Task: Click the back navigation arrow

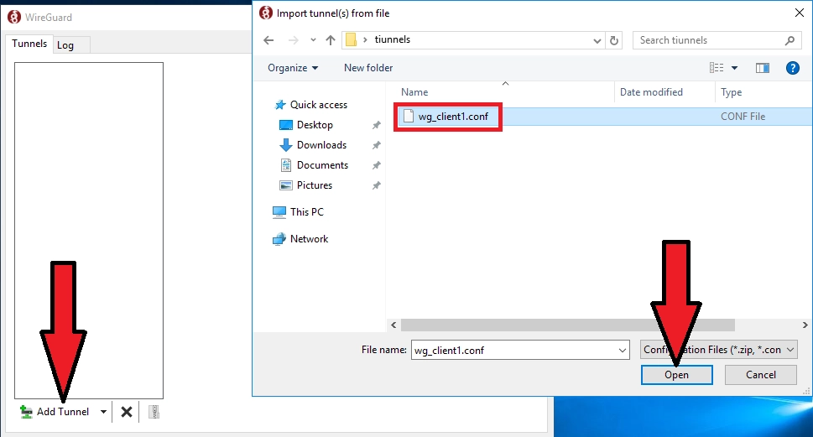Action: tap(268, 40)
